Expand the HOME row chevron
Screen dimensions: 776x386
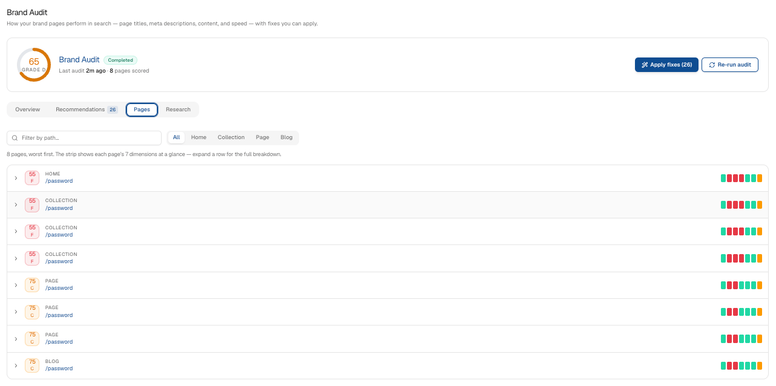16,178
